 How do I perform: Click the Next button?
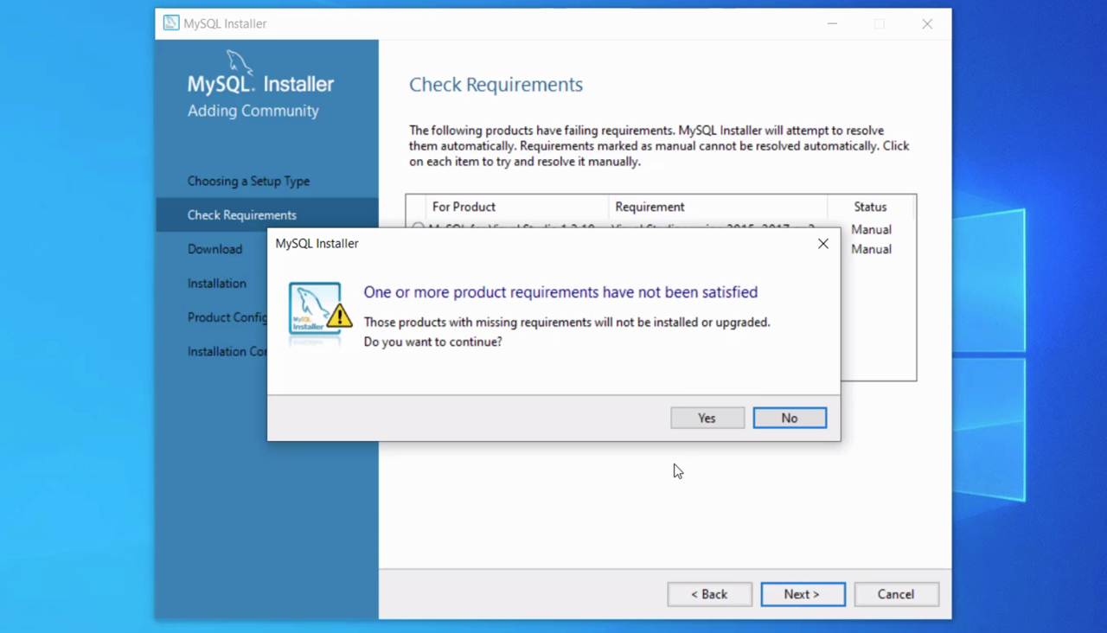tap(803, 594)
